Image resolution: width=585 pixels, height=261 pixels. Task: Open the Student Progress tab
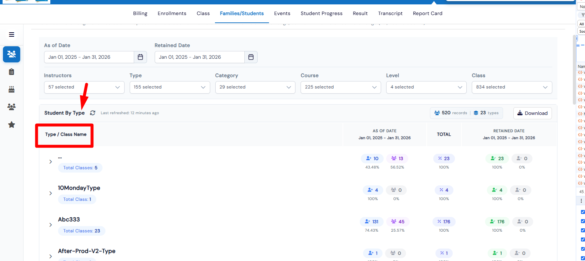click(322, 14)
